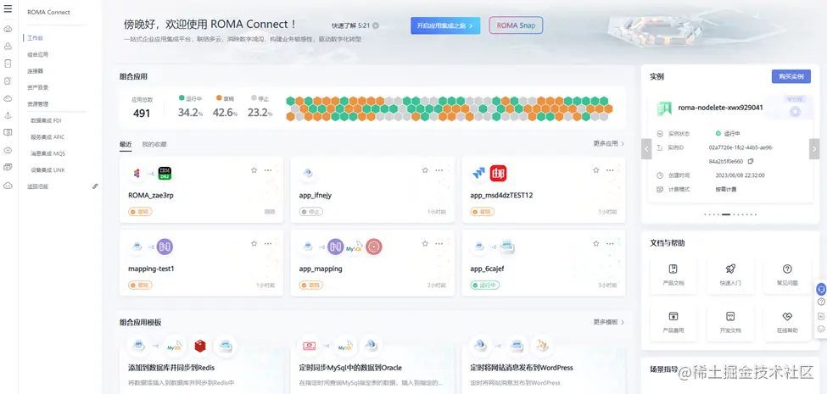This screenshot has width=827, height=394.
Task: Open 设备集成 LINK sidebar item
Action: pyautogui.click(x=47, y=169)
